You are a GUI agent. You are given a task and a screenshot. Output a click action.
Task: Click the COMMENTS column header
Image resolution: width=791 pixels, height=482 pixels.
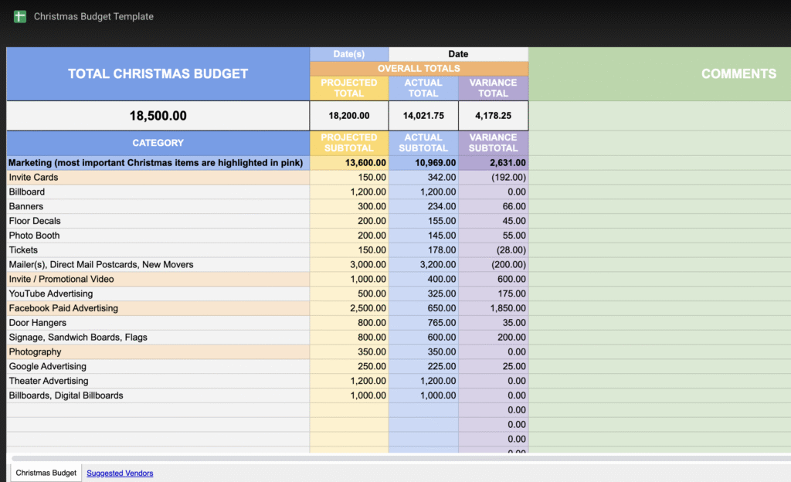pos(738,73)
